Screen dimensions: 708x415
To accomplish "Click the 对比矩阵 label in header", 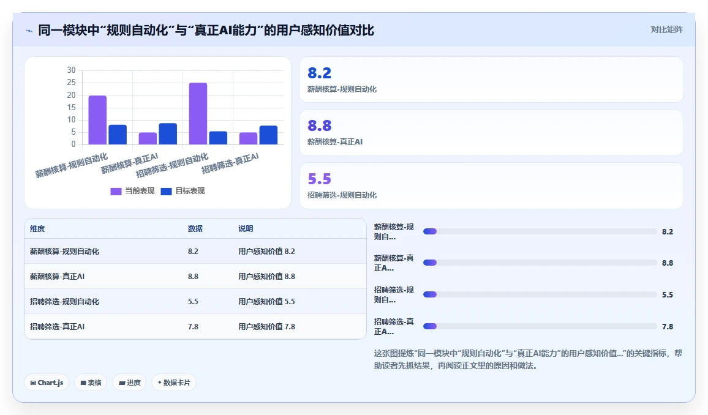I will pyautogui.click(x=666, y=30).
